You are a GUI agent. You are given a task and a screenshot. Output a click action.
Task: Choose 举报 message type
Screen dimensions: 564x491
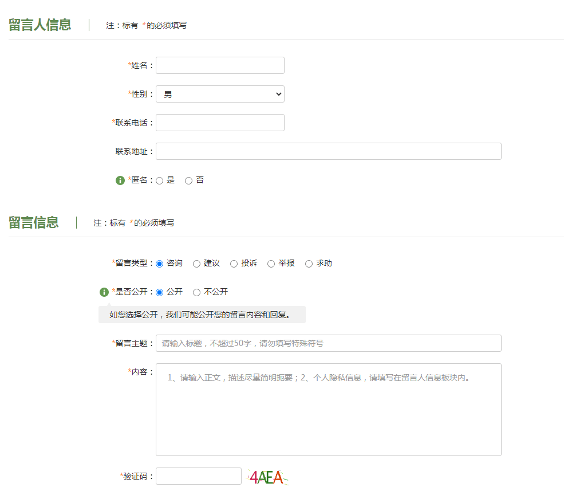(271, 264)
